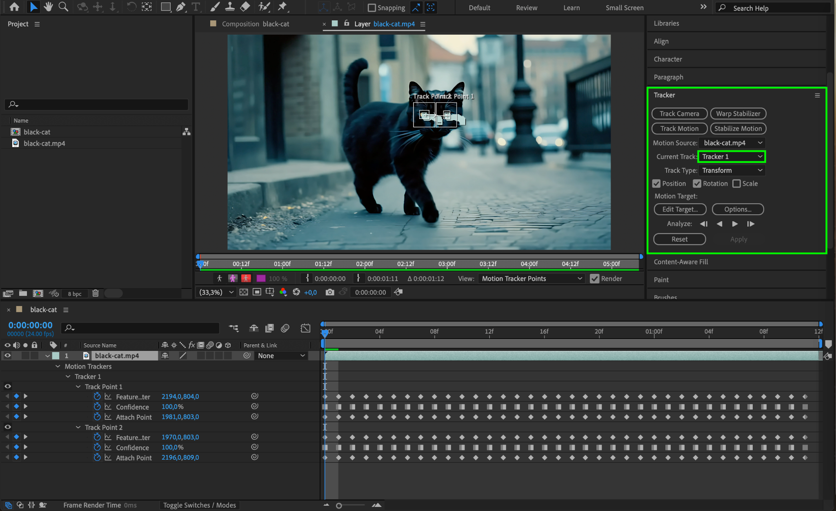The height and width of the screenshot is (511, 836).
Task: Select the Clone Stamp tool
Action: pyautogui.click(x=230, y=7)
